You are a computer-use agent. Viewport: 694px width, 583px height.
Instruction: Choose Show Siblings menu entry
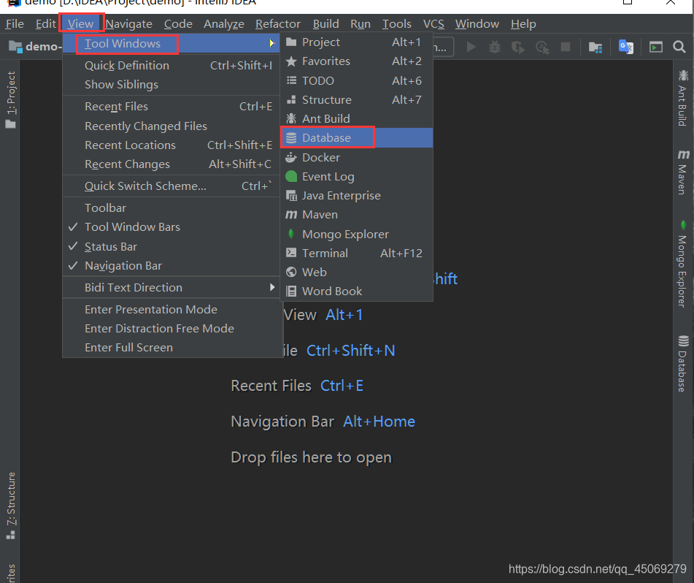[171, 85]
